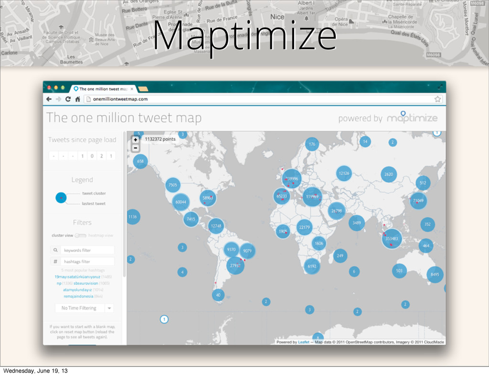
Task: Click the 60044 cluster in North America
Action: tap(181, 202)
